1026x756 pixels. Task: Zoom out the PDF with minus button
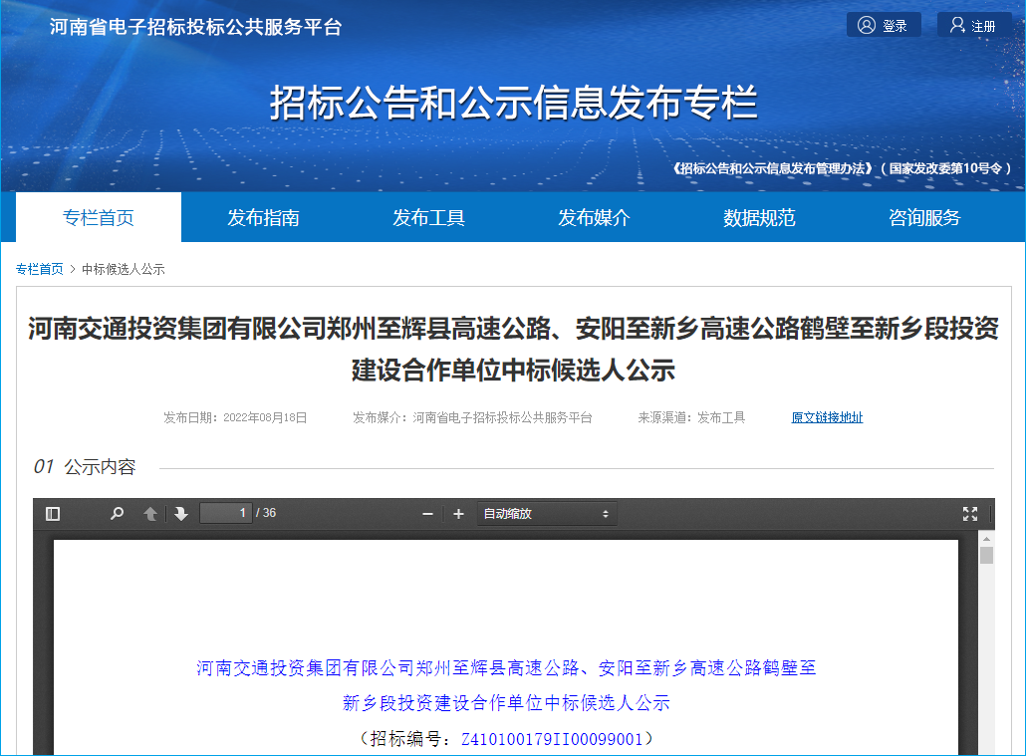[428, 514]
